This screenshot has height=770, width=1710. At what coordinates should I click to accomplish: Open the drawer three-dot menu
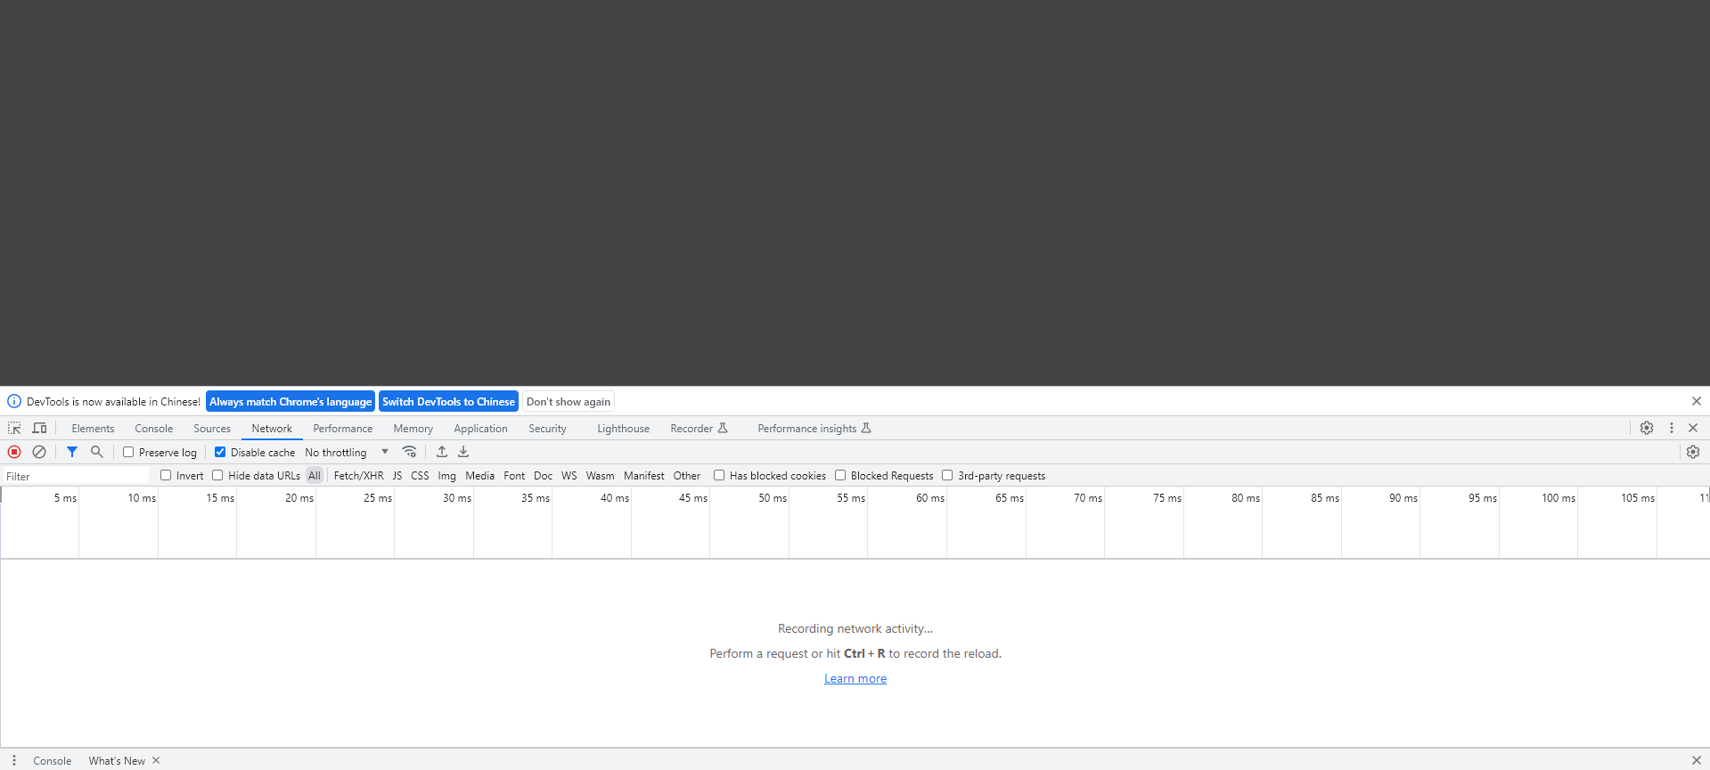[14, 760]
